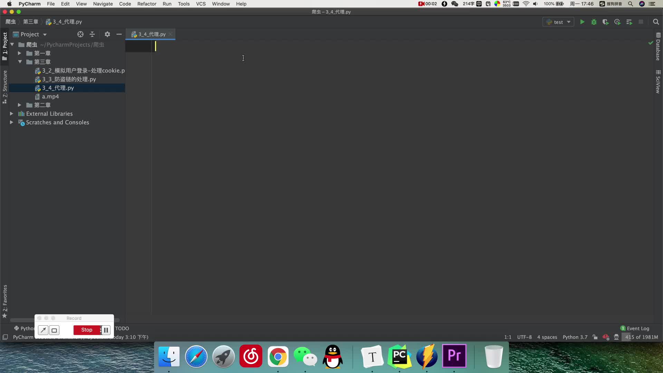663x373 pixels.
Task: Open the Tools menu
Action: point(184,4)
